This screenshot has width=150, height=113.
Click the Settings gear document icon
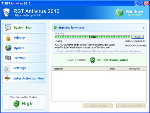[x=7, y=68]
